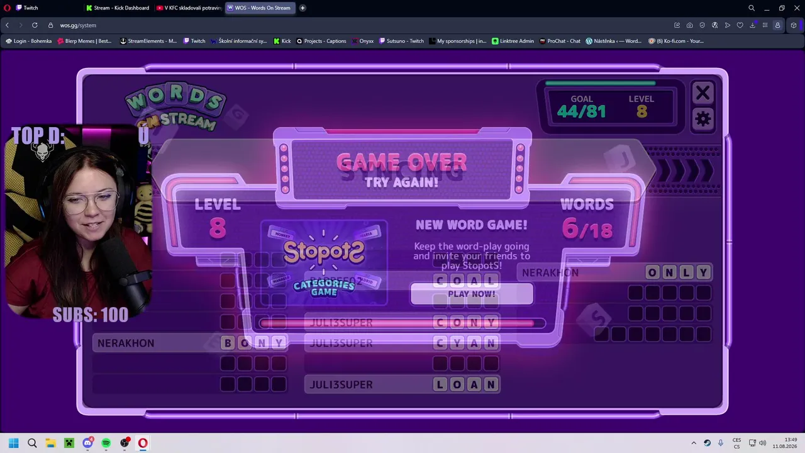Screen dimensions: 805x453
Task: Open Minecraft from the taskbar
Action: point(69,443)
